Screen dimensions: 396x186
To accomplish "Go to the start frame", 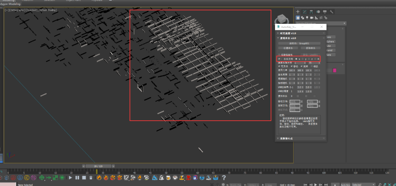I will 306,185.
